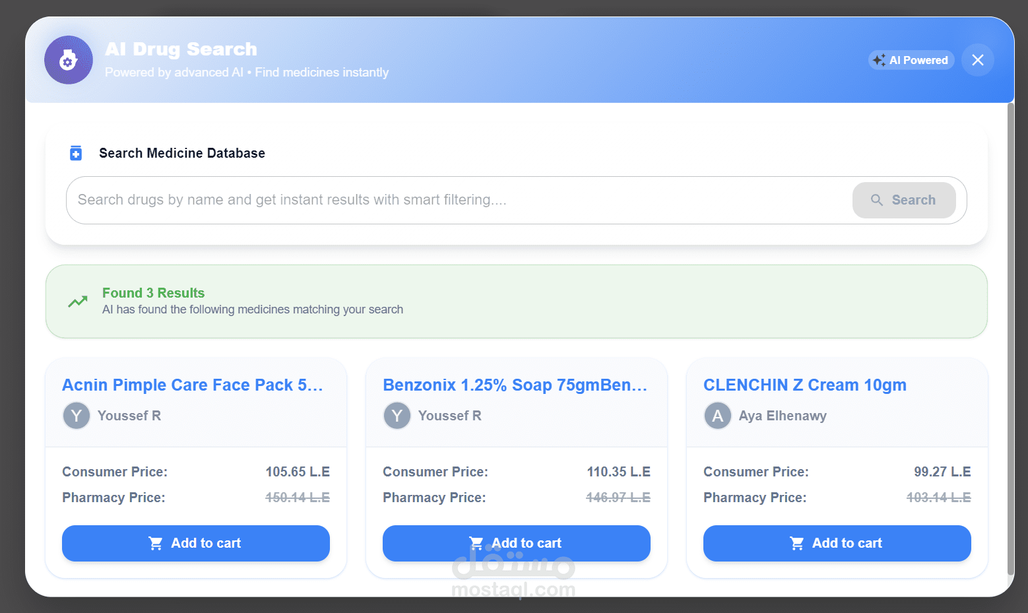Click struck-through pharmacy price 103.14 L.E

pos(939,498)
